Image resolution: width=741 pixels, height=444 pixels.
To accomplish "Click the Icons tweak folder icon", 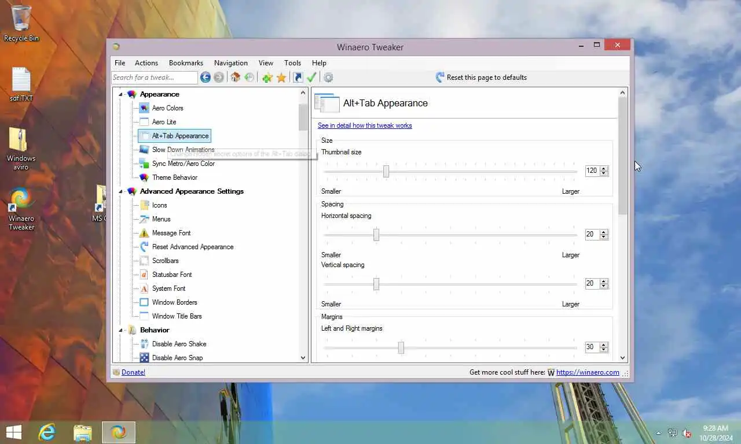I will [x=144, y=205].
